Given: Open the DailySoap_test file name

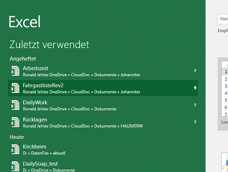Looking at the screenshot, I should pyautogui.click(x=40, y=164).
